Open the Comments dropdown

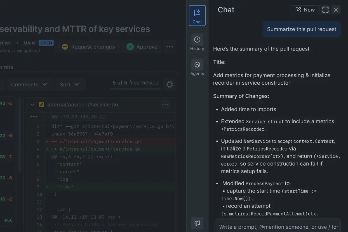(x=29, y=84)
